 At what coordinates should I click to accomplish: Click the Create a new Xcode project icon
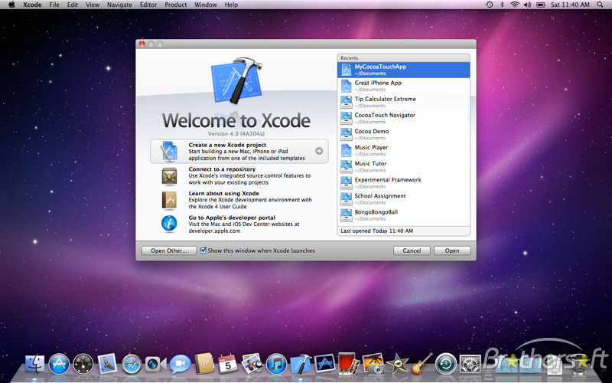click(169, 152)
